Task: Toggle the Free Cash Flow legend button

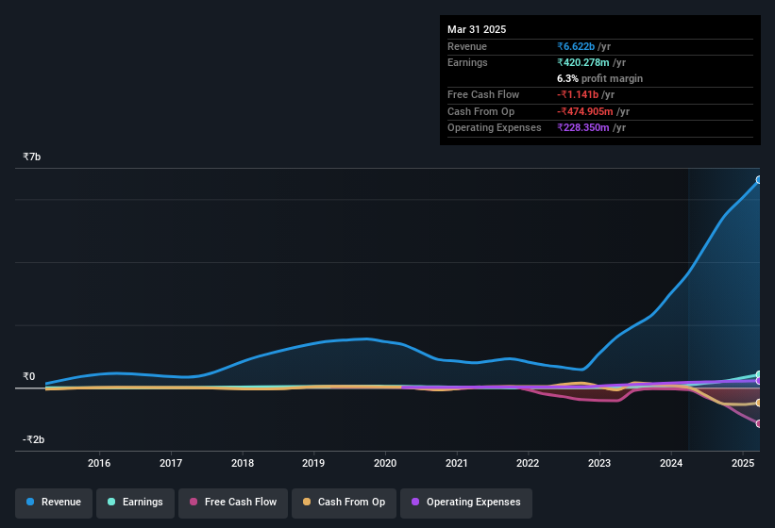Action: (233, 503)
